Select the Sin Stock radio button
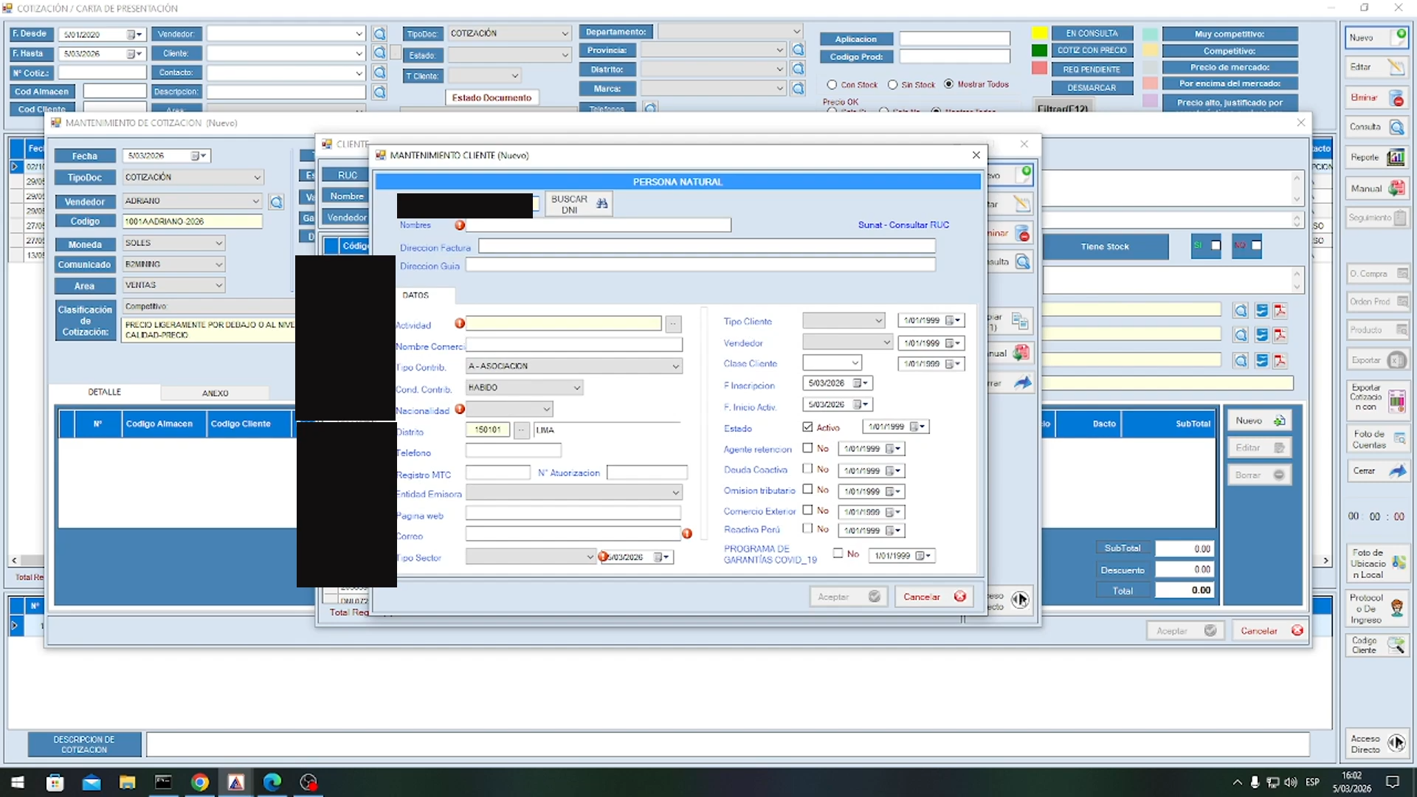 tap(892, 85)
